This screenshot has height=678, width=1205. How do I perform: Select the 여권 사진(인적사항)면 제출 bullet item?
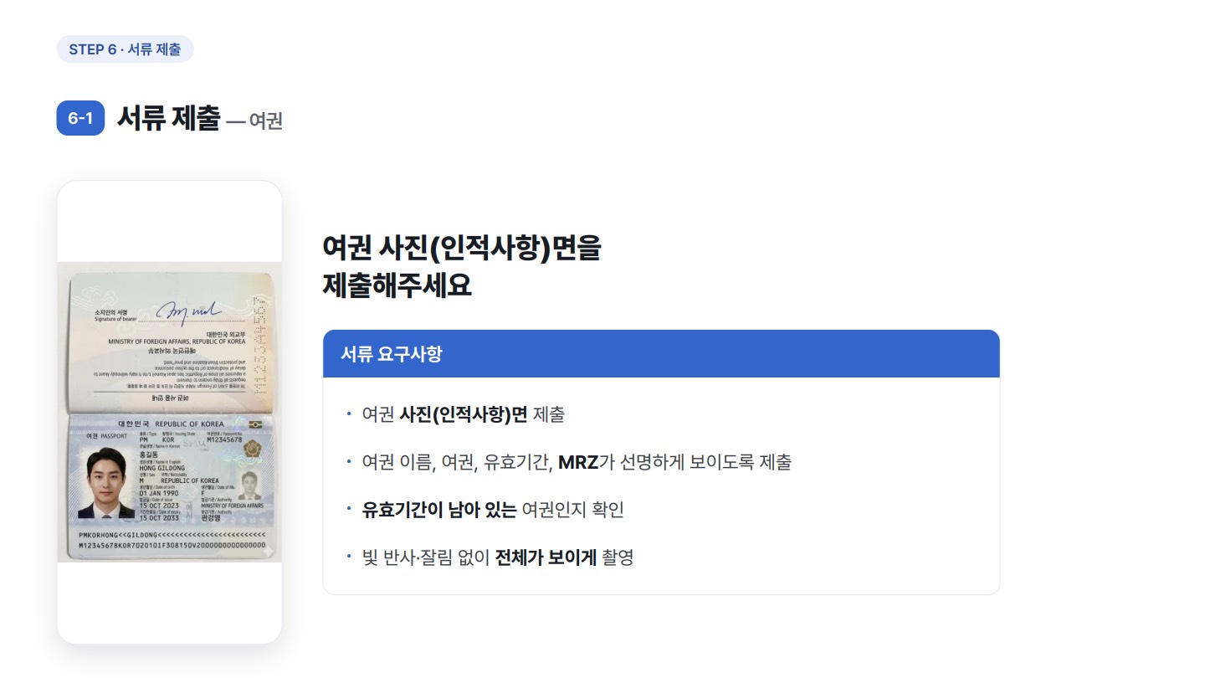coord(463,414)
